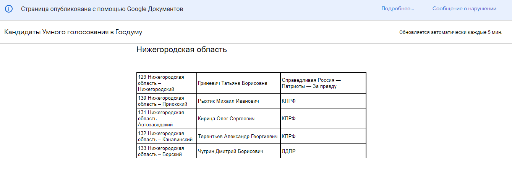Select cell 131 Нижегородская область – Автозаводский
This screenshot has width=512, height=180.
tap(167, 118)
